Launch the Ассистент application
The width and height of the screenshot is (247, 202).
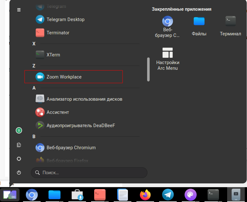[58, 112]
